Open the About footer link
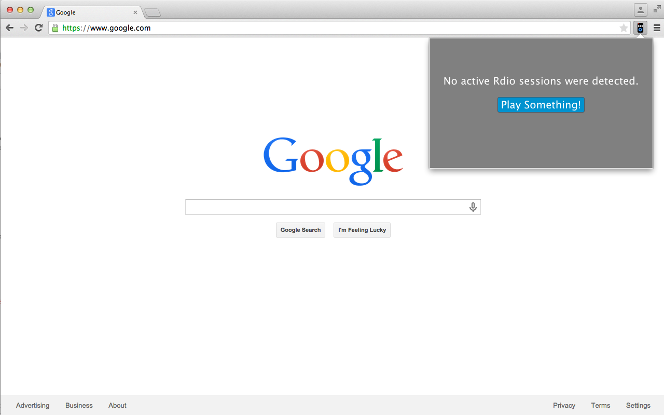Image resolution: width=664 pixels, height=415 pixels. coord(117,406)
